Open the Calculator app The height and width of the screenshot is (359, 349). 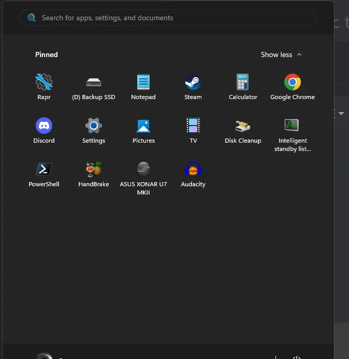pyautogui.click(x=243, y=87)
